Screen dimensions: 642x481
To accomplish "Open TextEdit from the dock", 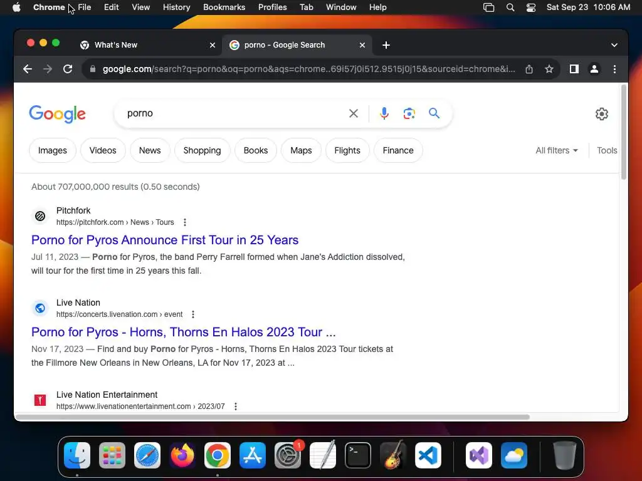I will tap(323, 455).
